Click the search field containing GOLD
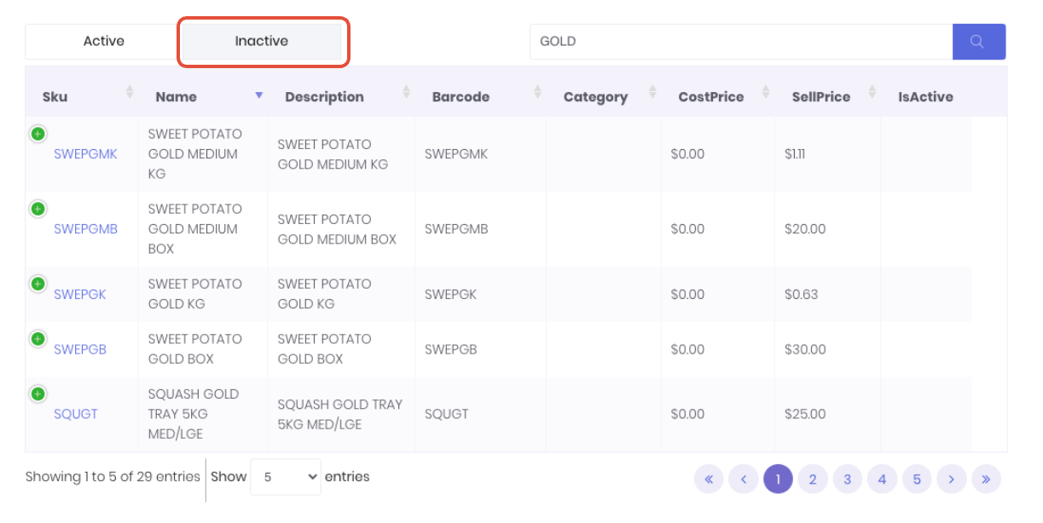 (740, 42)
